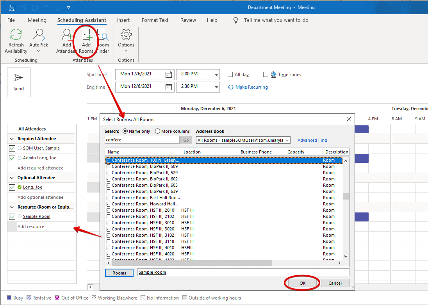Open the Room Finder tool
Viewport: 428px width, 305px height.
click(x=103, y=36)
